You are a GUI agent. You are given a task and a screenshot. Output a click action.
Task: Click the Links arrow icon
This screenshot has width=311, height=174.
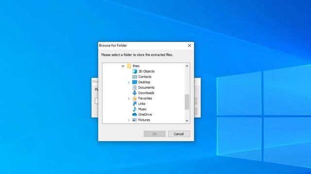coord(135,103)
